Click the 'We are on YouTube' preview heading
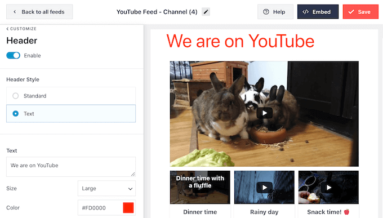 tap(241, 41)
